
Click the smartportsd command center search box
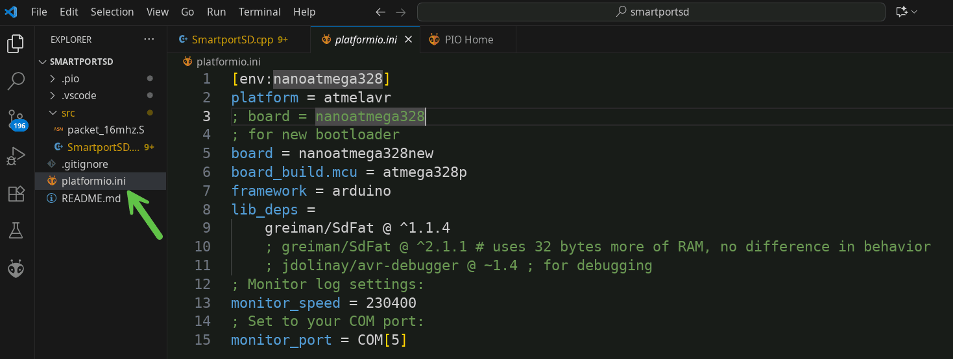(651, 12)
